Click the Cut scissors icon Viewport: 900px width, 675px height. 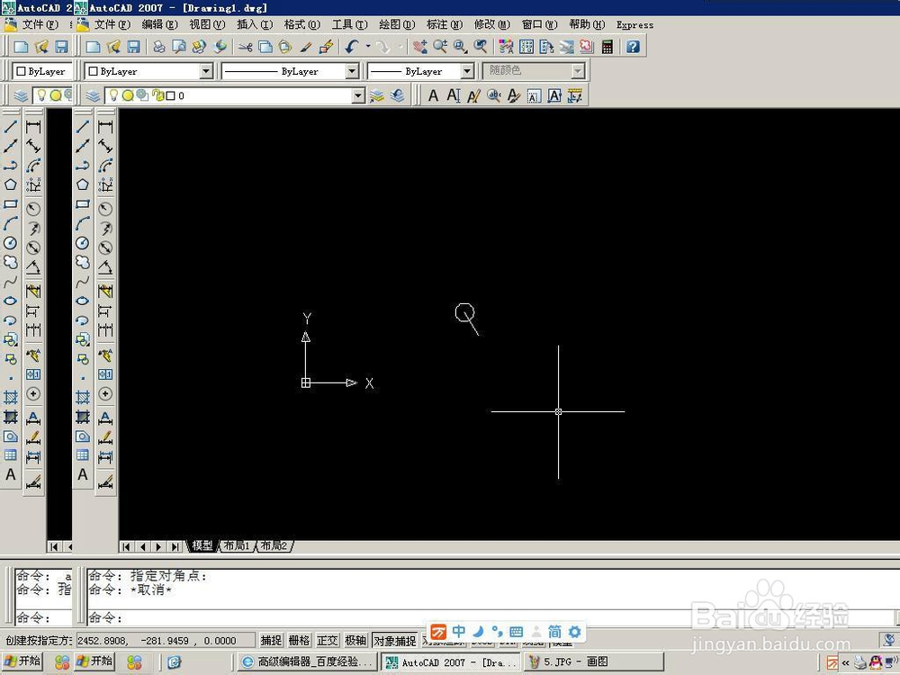(245, 47)
